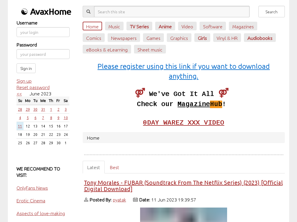Select the Home category

tap(92, 26)
